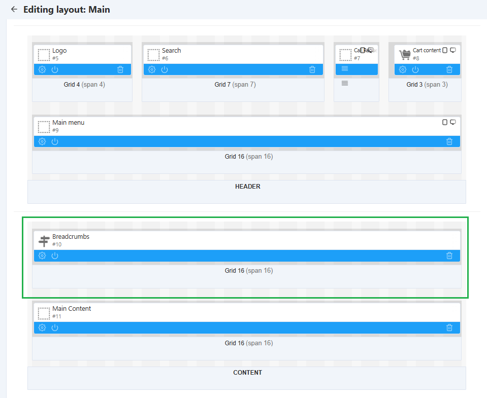Delete the Cart content block with trash icon
This screenshot has height=398, width=487.
click(449, 69)
